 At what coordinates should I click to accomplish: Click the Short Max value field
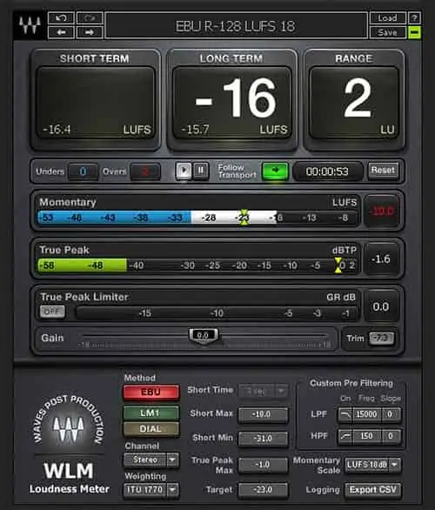coord(263,414)
